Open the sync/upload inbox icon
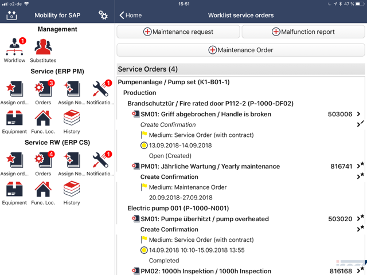 pos(11,15)
